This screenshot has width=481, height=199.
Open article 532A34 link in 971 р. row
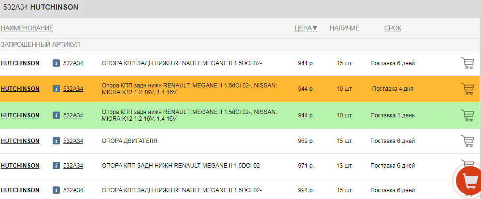[73, 166]
